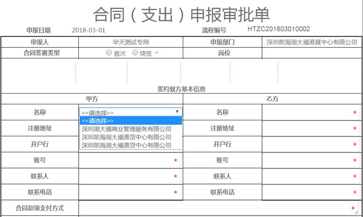Image resolution: width=363 pixels, height=217 pixels.
Task: Click the 甲方 注册地址 input field
Action: (x=131, y=128)
